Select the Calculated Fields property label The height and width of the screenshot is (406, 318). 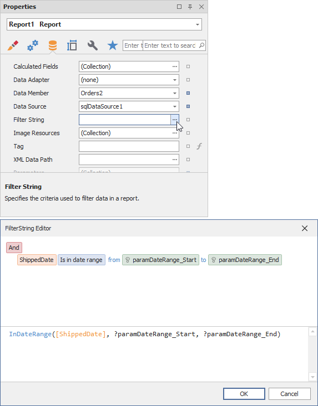pyautogui.click(x=36, y=66)
